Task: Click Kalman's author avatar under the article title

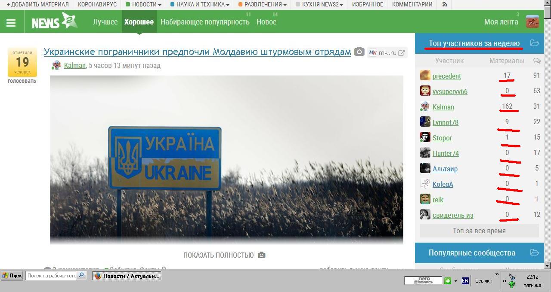Action: [56, 65]
